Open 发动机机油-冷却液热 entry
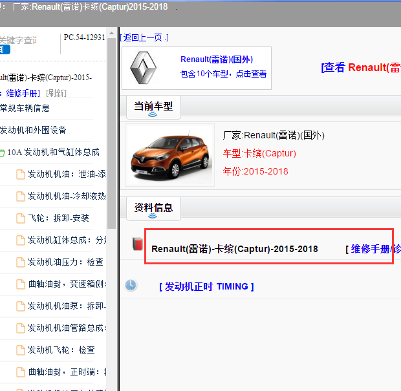This screenshot has width=401, height=391. coord(67,196)
